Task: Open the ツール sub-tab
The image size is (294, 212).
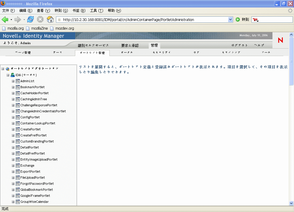Action: pyautogui.click(x=266, y=52)
